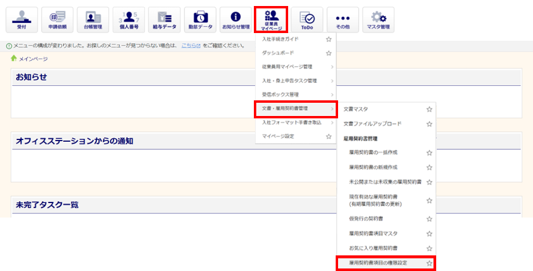533x271 pixels.
Task: Open the その他 three-dots icon
Action: tap(343, 20)
